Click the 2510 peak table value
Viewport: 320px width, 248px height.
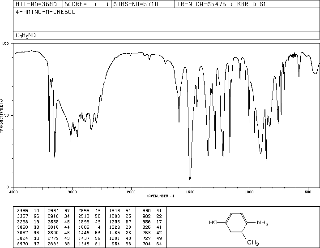pyautogui.click(x=84, y=216)
